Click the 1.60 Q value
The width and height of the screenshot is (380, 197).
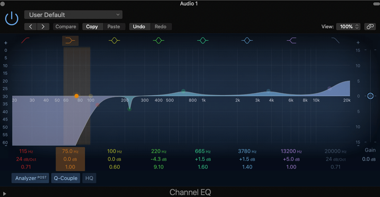tap(203, 167)
